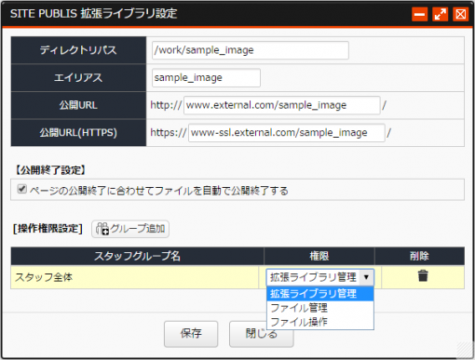This screenshot has width=475, height=360.
Task: Minimize the 拡張ライブラリ設定 dialog
Action: [x=419, y=14]
